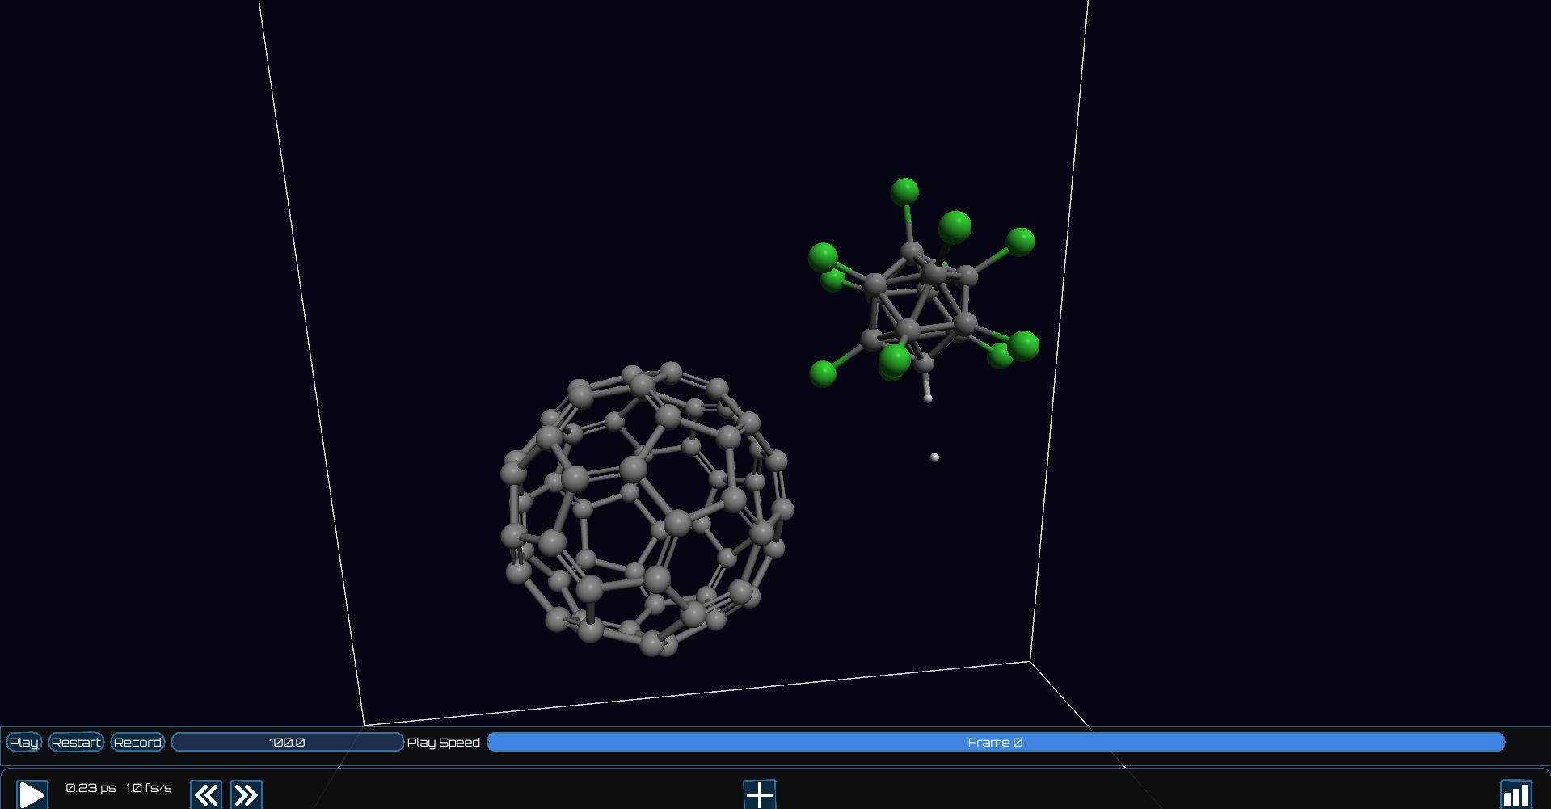Step forward with the double-right chevron icon
Viewport: 1551px width, 809px height.
click(x=247, y=794)
